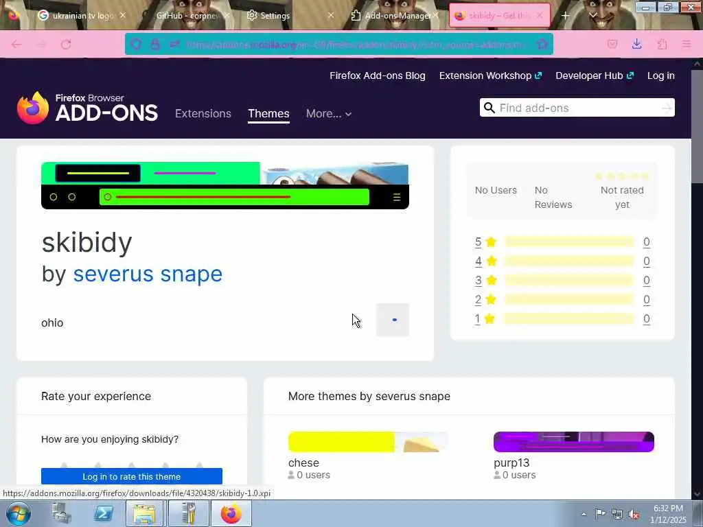Screen dimensions: 703x527
Task: Open the Developer Hub link
Action: [x=595, y=75]
